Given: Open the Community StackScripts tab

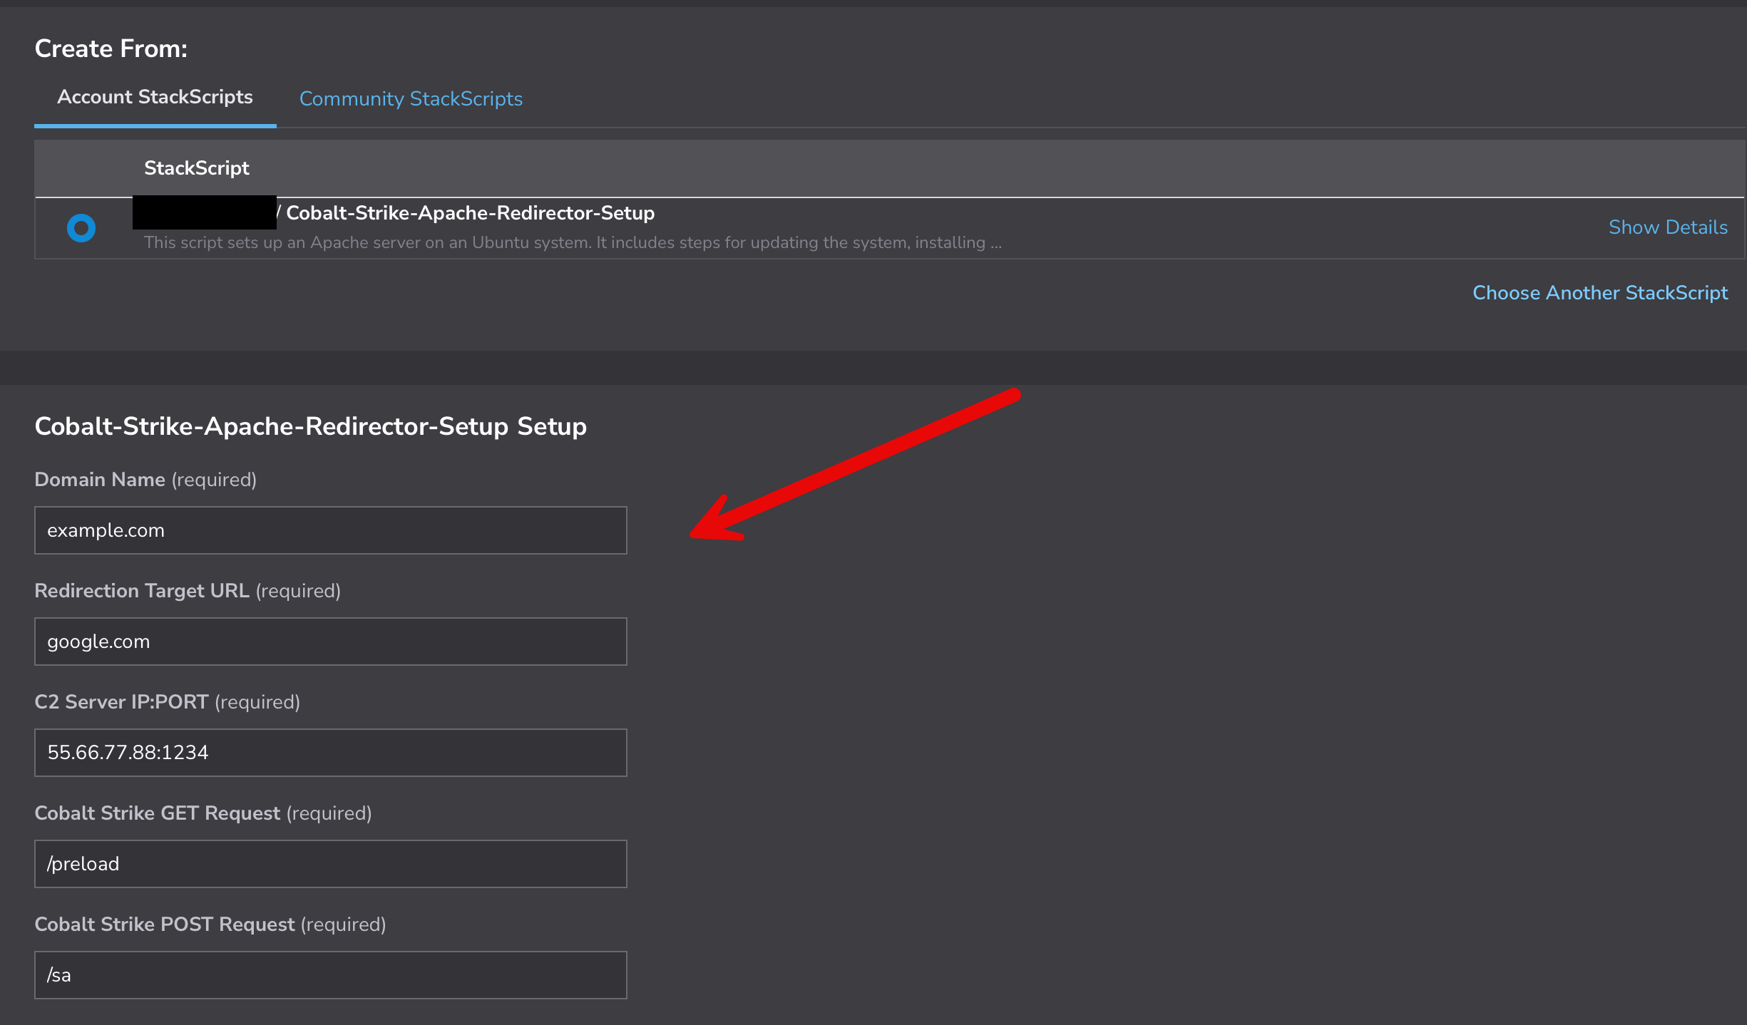Looking at the screenshot, I should [x=411, y=98].
